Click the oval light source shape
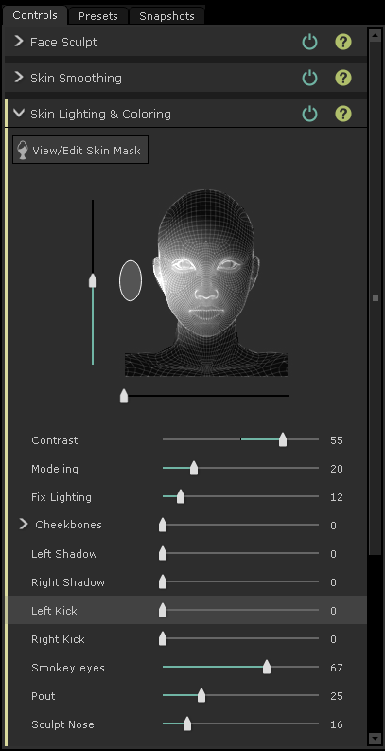Image resolution: width=385 pixels, height=751 pixels. 131,280
